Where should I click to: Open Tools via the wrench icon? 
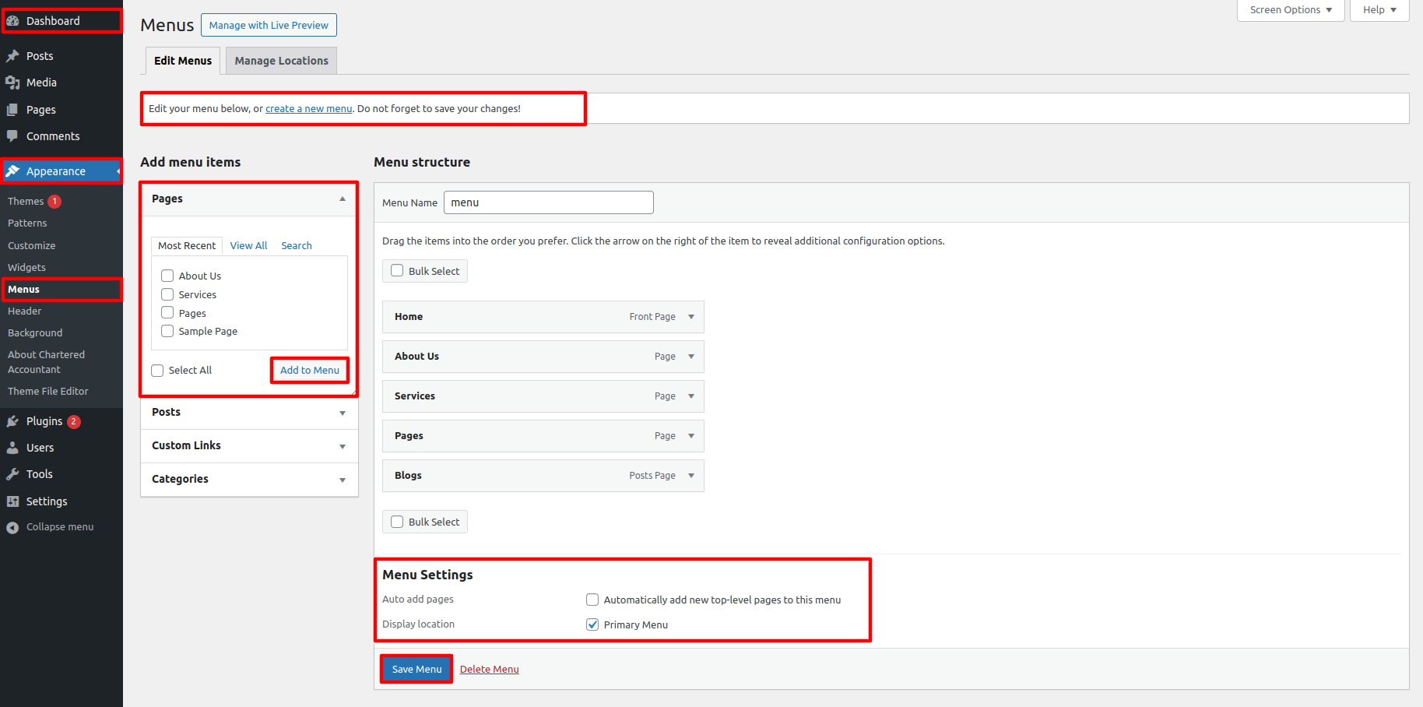pyautogui.click(x=12, y=474)
